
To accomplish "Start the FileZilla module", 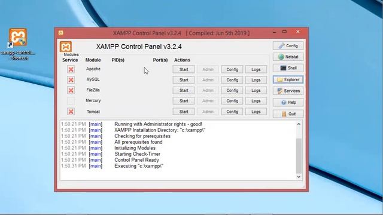I will [x=184, y=90].
